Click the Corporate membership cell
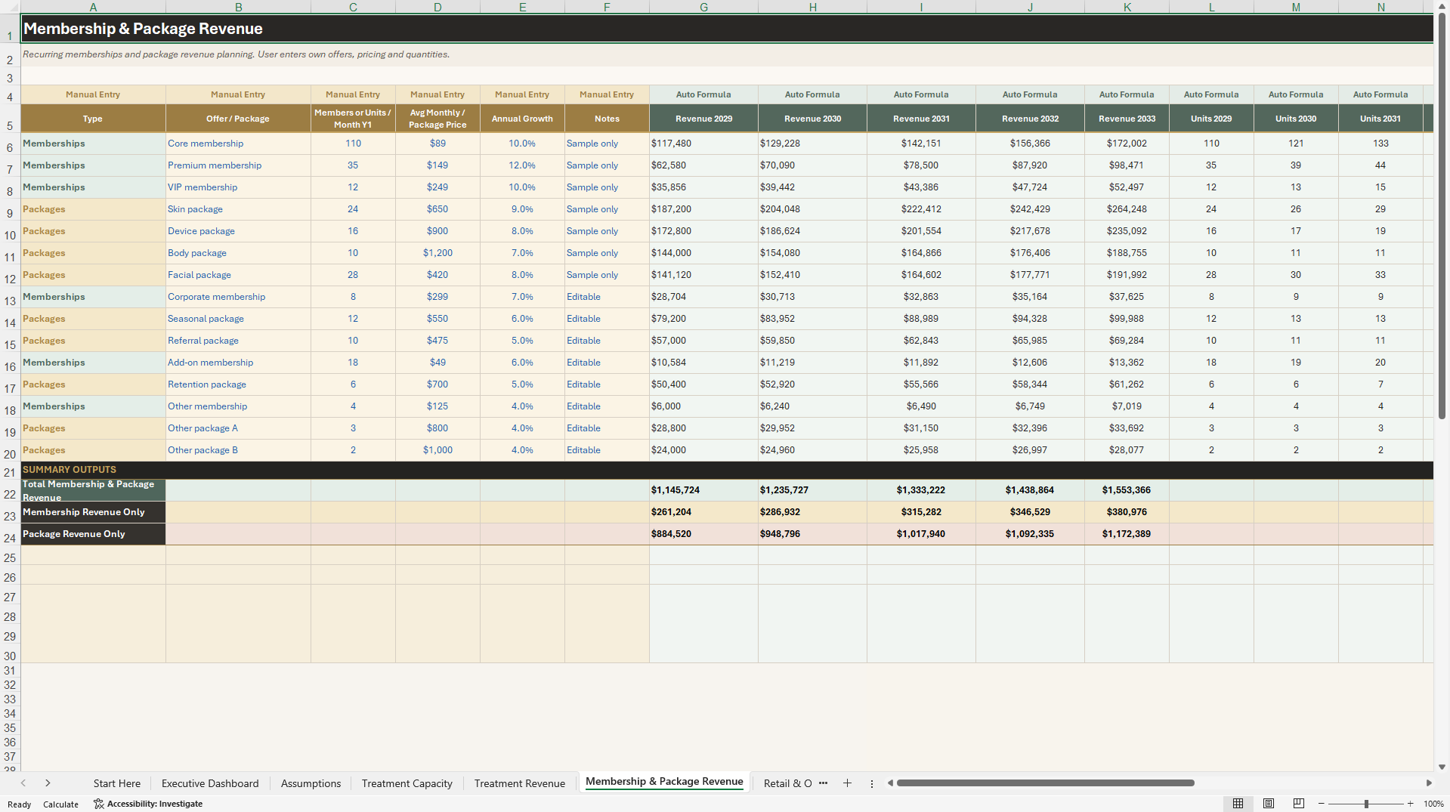 click(238, 297)
